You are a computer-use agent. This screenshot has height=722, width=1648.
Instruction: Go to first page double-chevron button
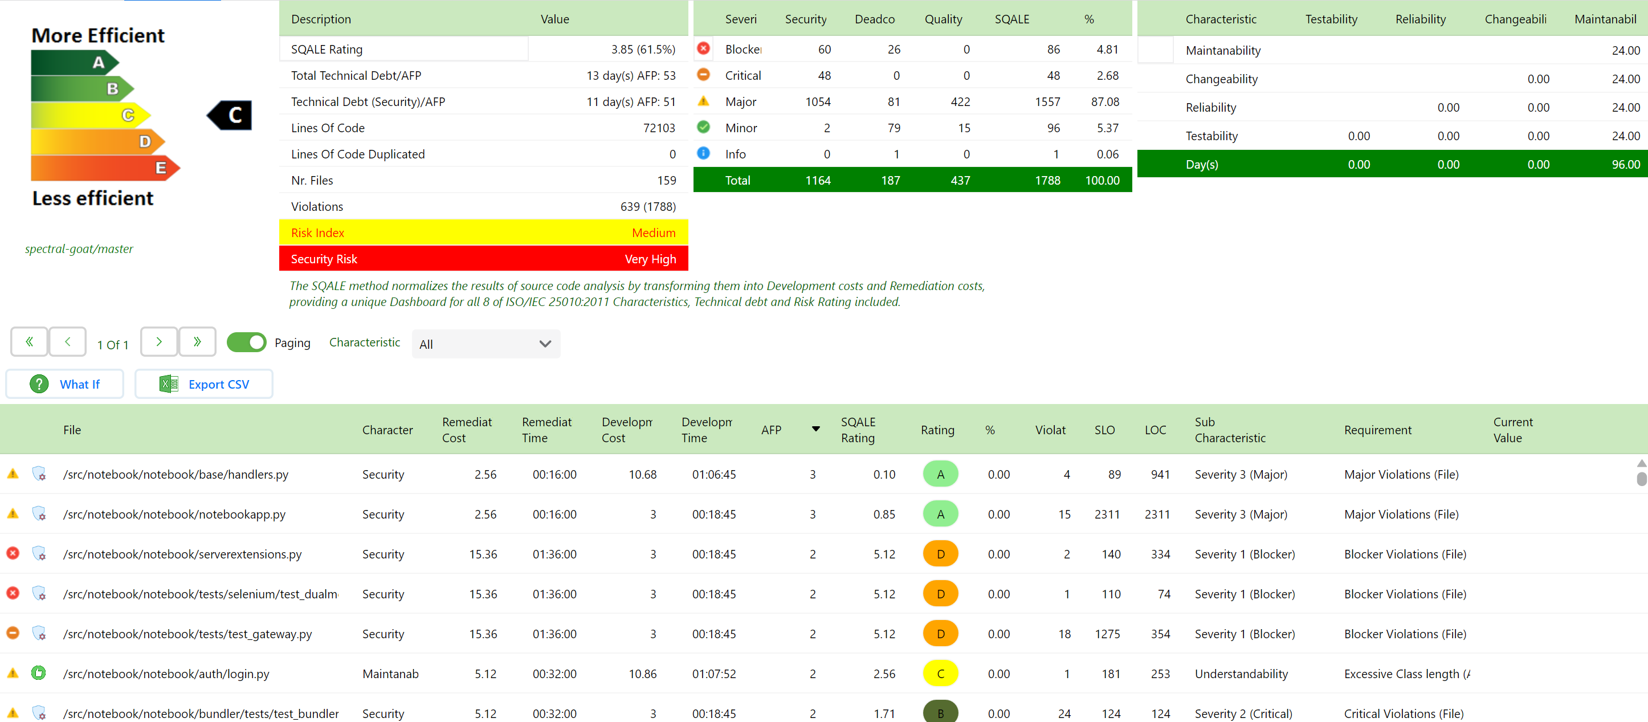[x=29, y=342]
